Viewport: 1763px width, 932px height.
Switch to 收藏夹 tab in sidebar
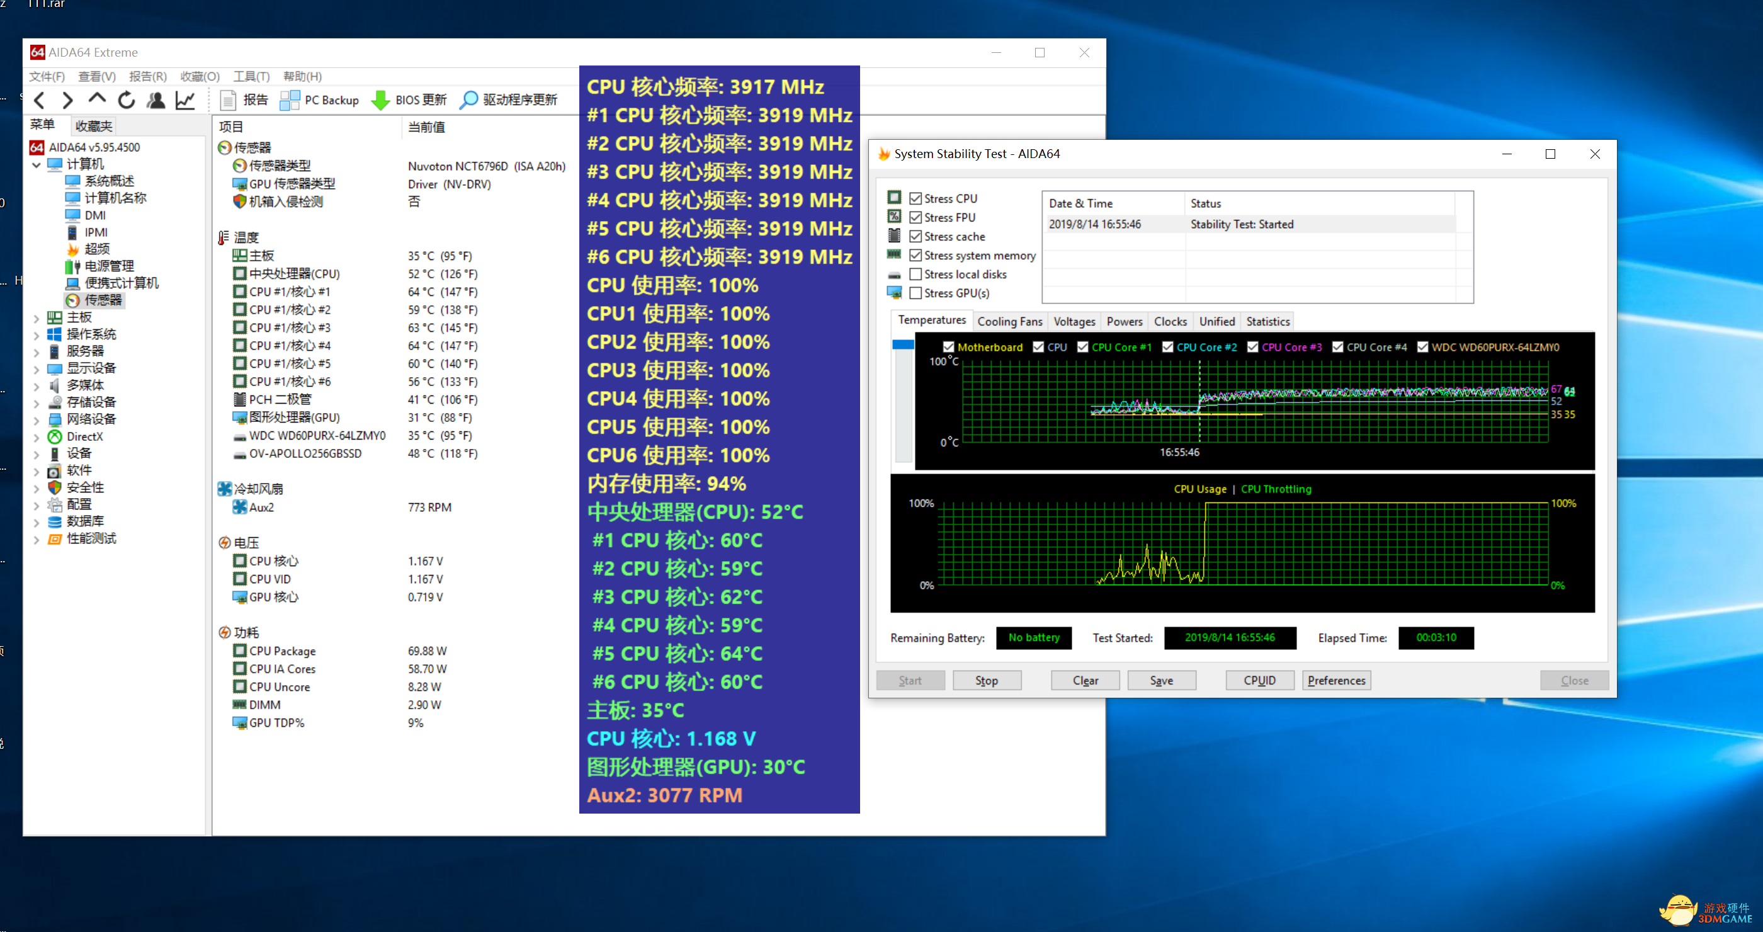94,126
